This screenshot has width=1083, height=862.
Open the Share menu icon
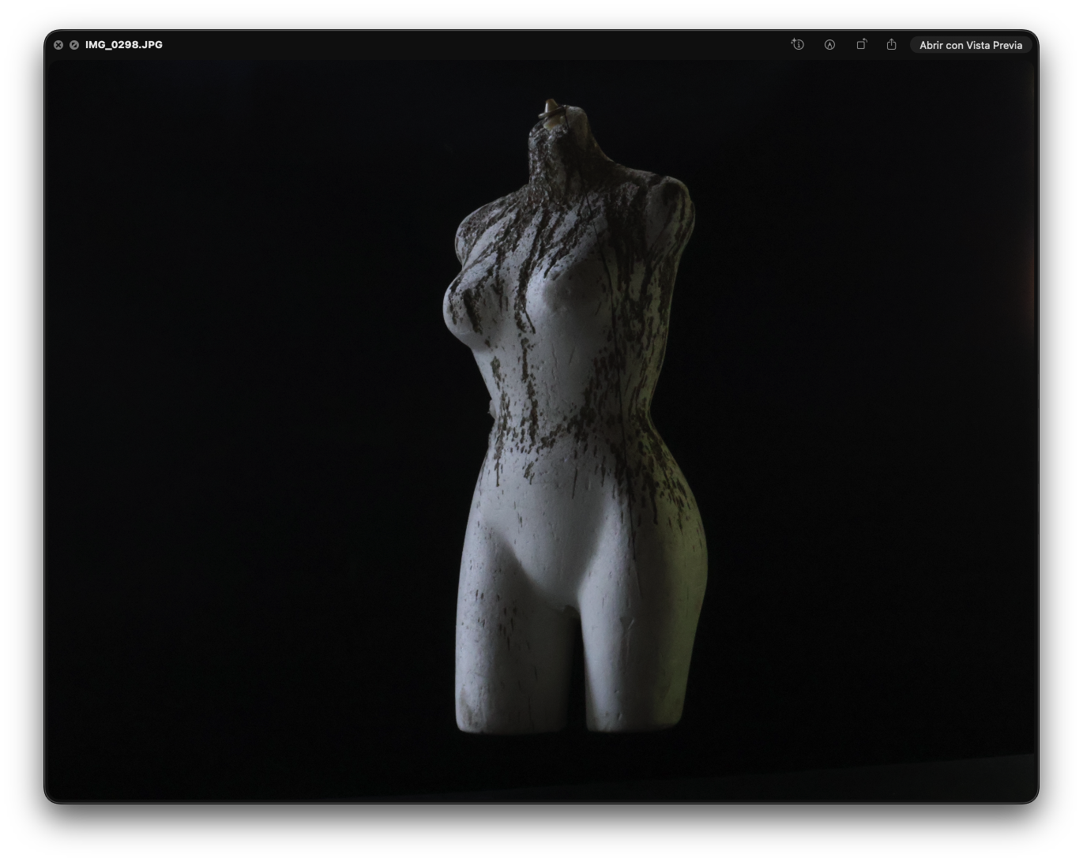click(891, 45)
